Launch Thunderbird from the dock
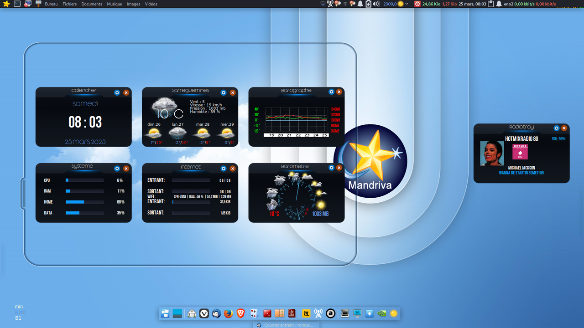 coord(217,313)
